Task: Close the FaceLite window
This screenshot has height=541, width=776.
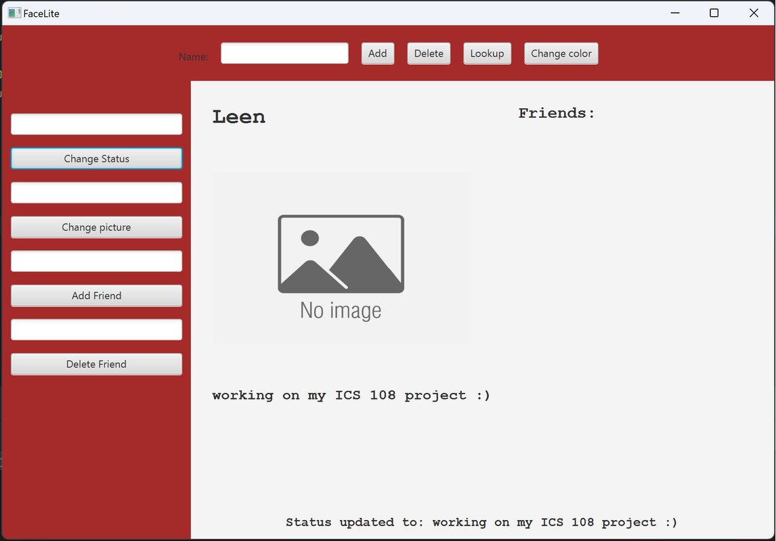Action: (x=754, y=13)
